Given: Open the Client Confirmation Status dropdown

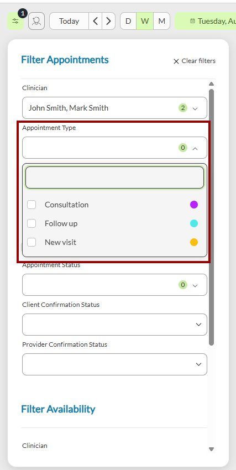Looking at the screenshot, I should (x=114, y=325).
